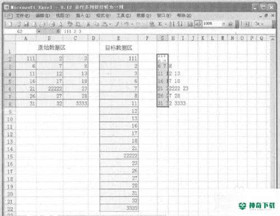
Task: Select the column G header
Action: (162, 39)
